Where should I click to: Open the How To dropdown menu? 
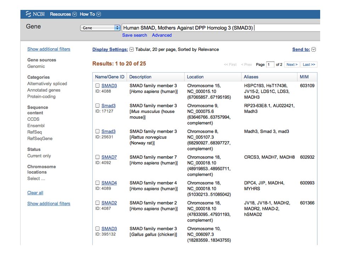click(90, 14)
